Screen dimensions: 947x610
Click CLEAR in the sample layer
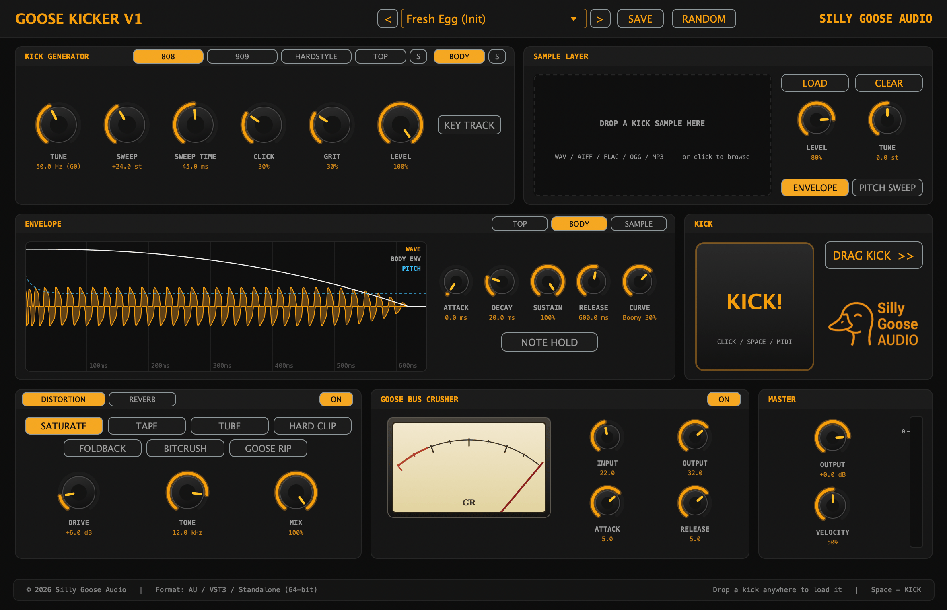point(889,83)
